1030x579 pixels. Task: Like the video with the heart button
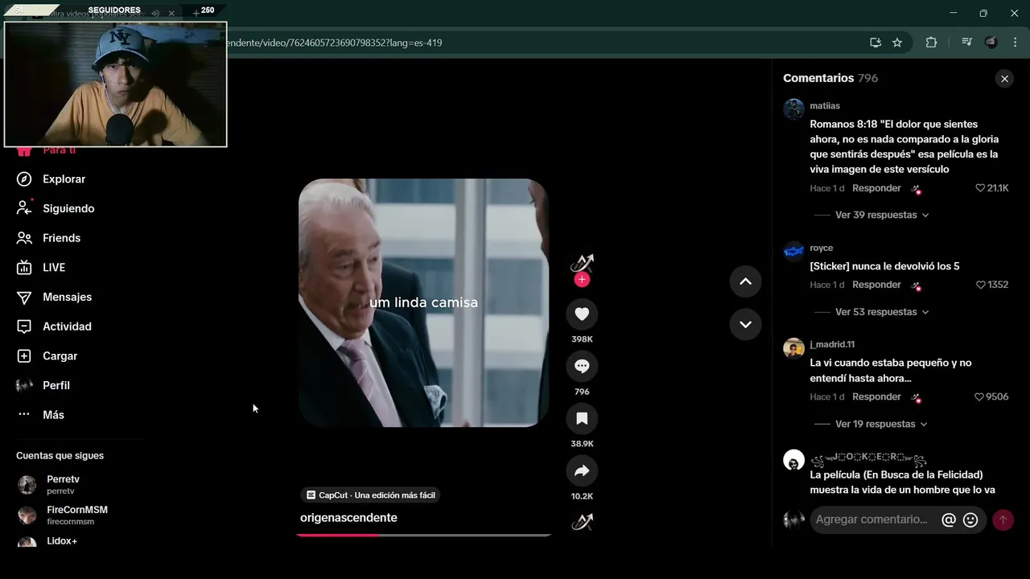(x=582, y=314)
